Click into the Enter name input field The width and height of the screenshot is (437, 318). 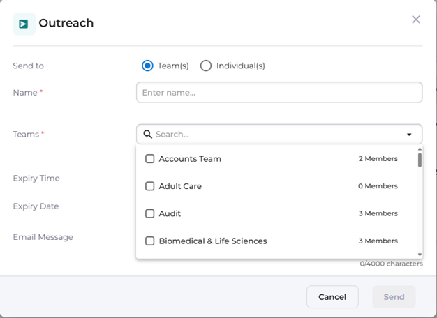point(279,92)
